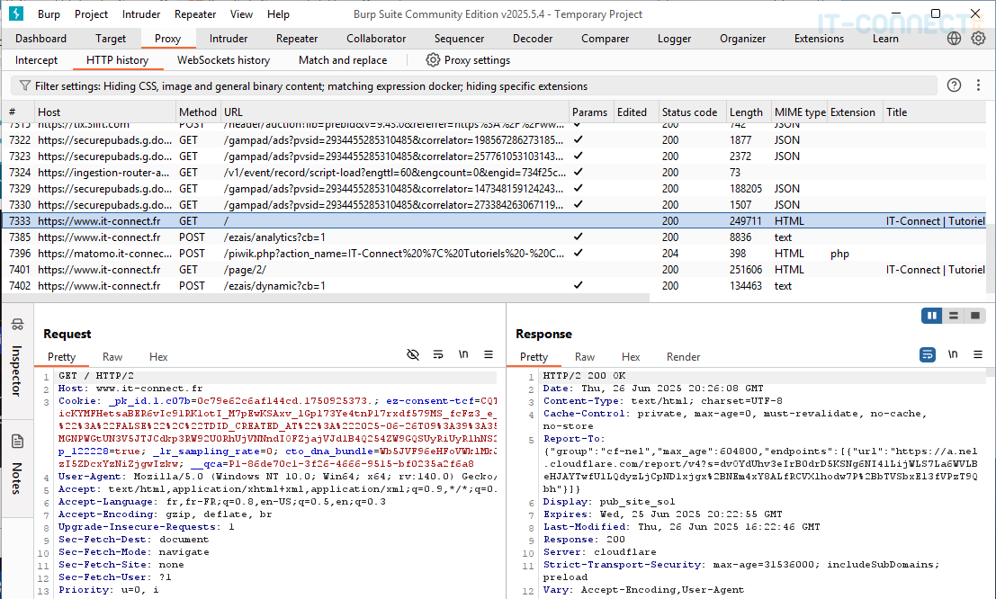Select the POST /ezais/analytics?cb=1 history row
Screen dimensions: 996x599
(x=270, y=237)
